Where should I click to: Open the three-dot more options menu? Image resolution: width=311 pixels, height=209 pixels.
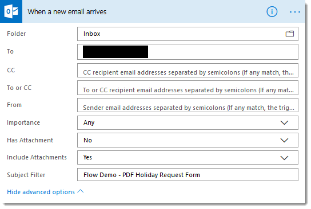click(295, 12)
